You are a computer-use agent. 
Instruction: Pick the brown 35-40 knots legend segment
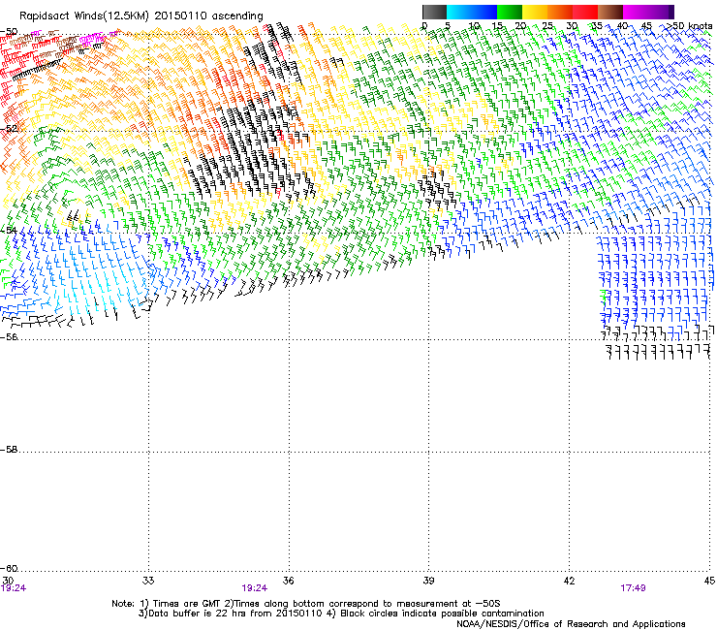(x=610, y=12)
